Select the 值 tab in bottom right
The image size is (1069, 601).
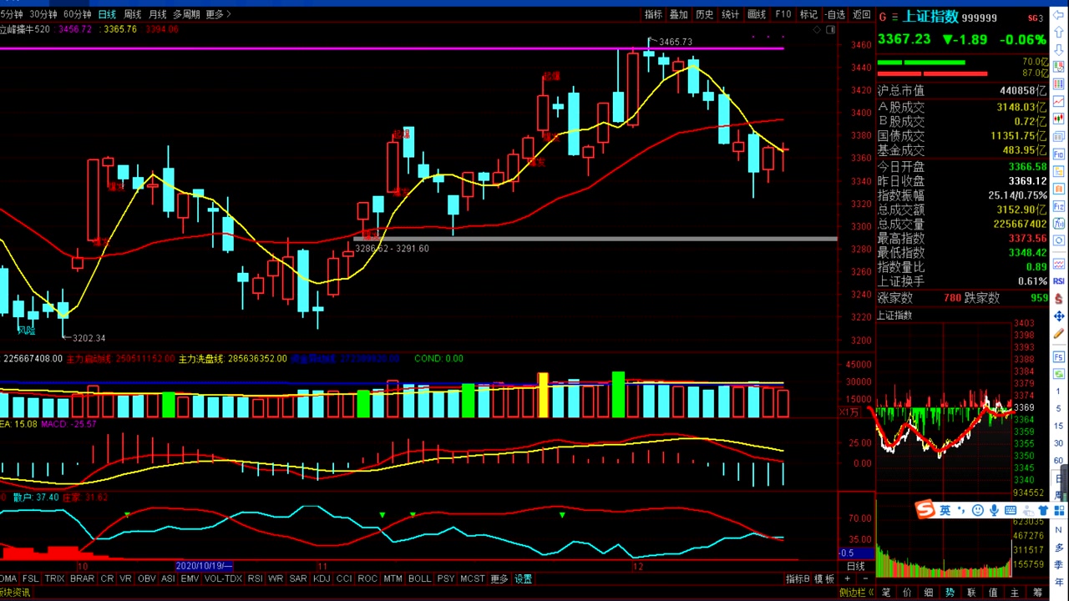993,593
